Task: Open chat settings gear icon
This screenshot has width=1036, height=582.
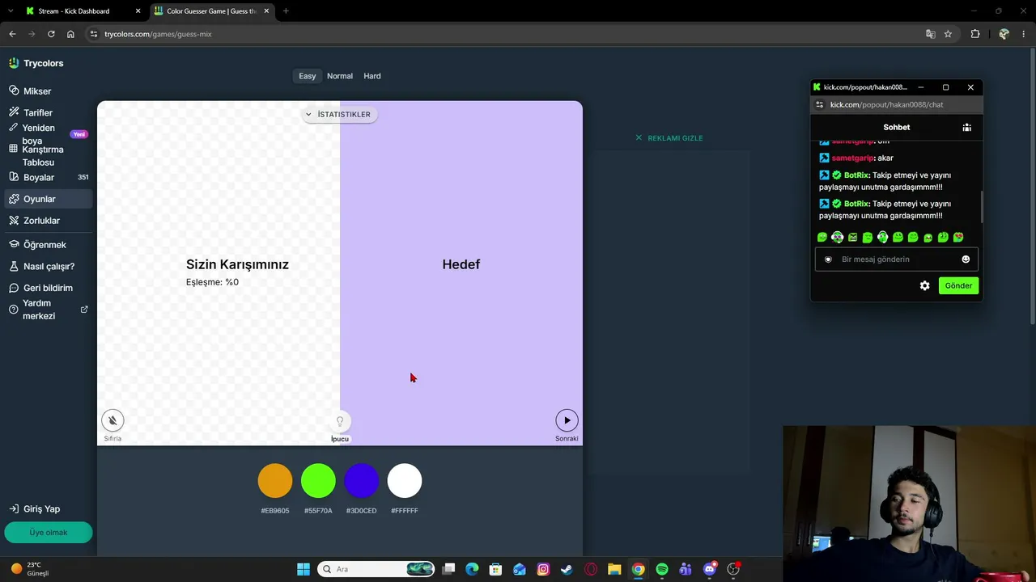Action: pos(925,285)
